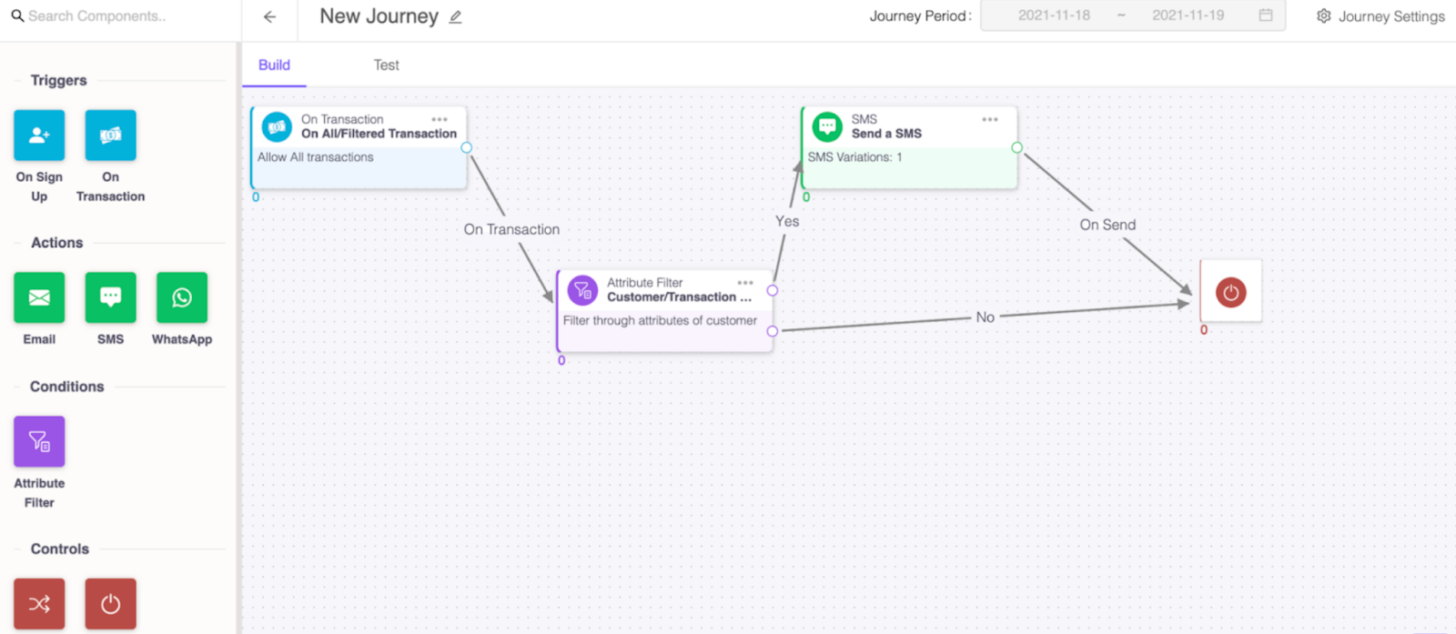Select the On Sign Up trigger icon

pyautogui.click(x=39, y=136)
